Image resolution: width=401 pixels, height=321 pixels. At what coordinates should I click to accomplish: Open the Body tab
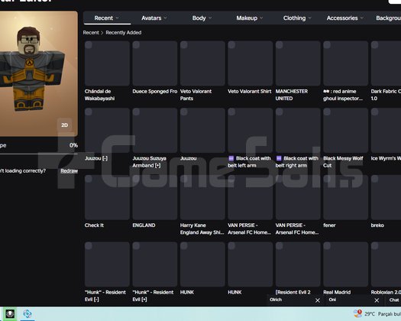click(202, 18)
